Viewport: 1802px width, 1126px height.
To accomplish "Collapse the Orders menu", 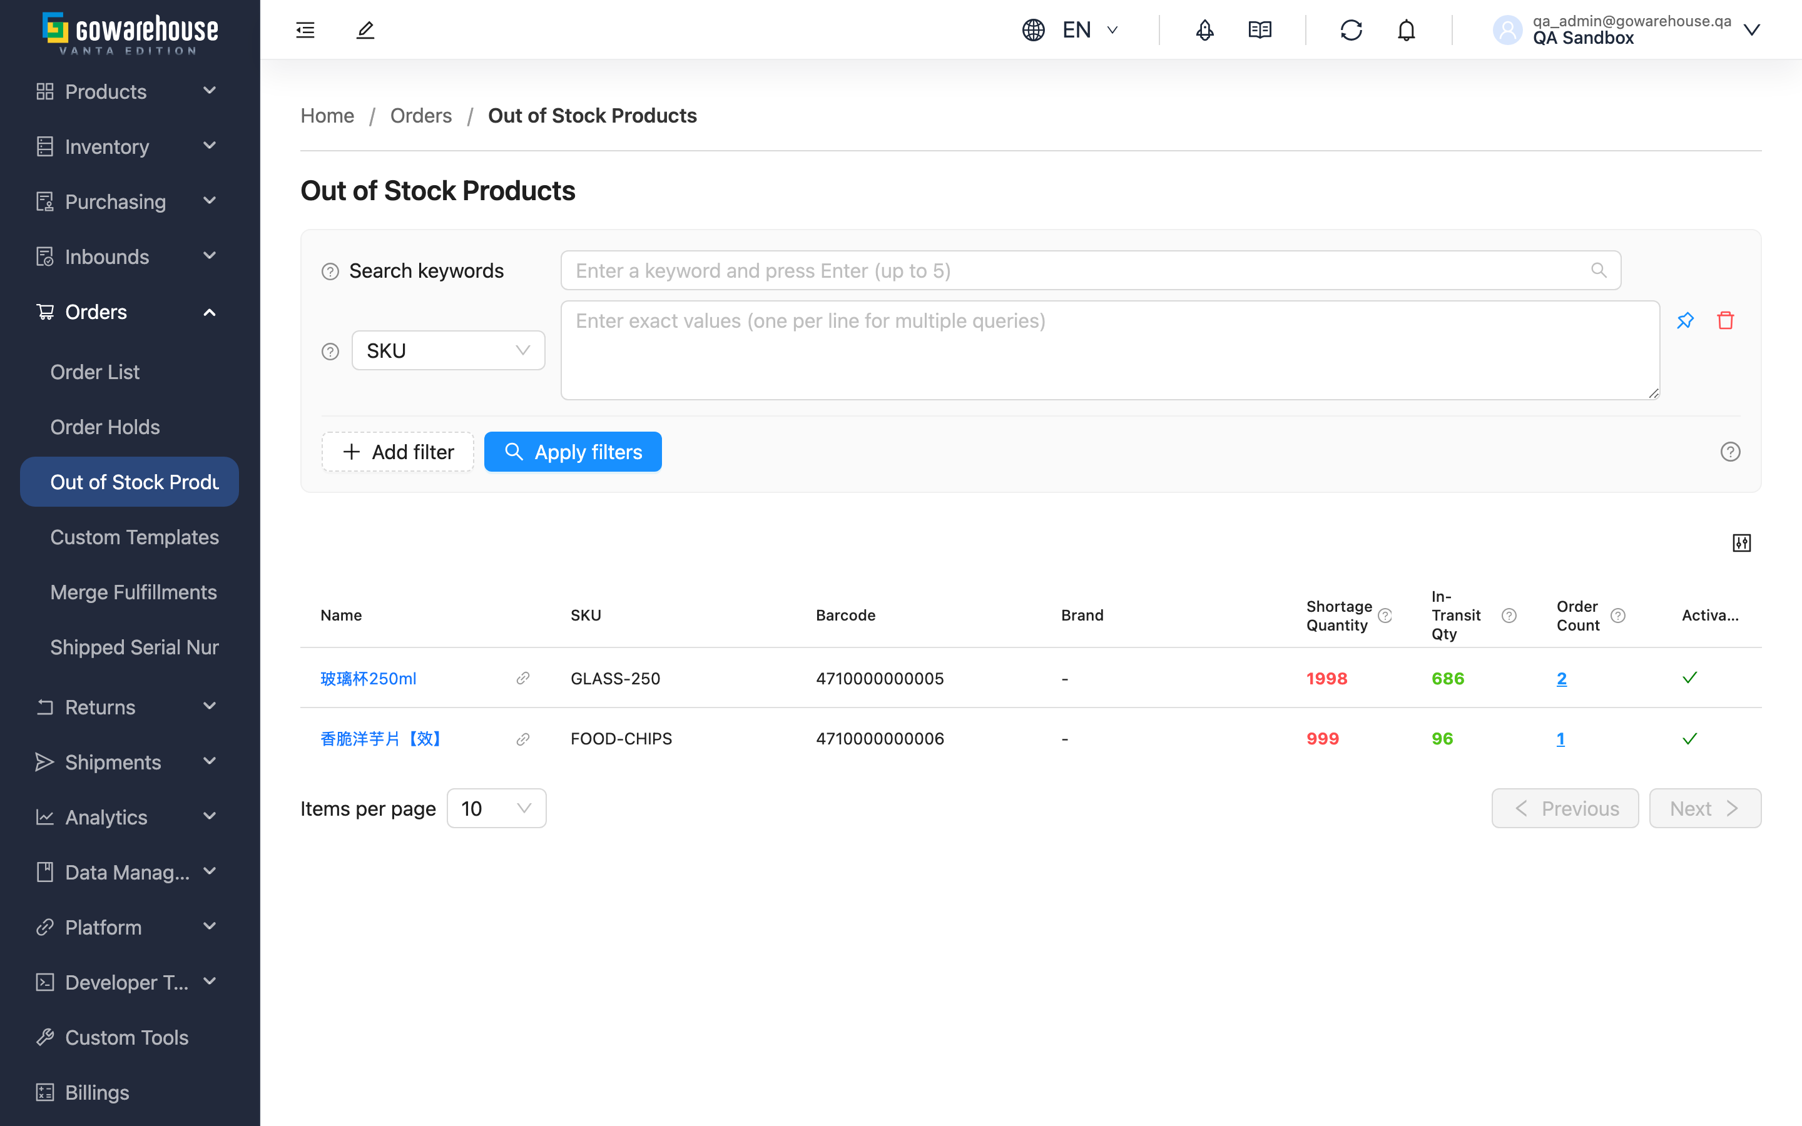I will tap(130, 312).
